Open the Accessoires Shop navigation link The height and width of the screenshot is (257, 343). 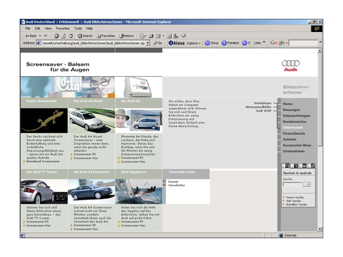click(x=297, y=145)
